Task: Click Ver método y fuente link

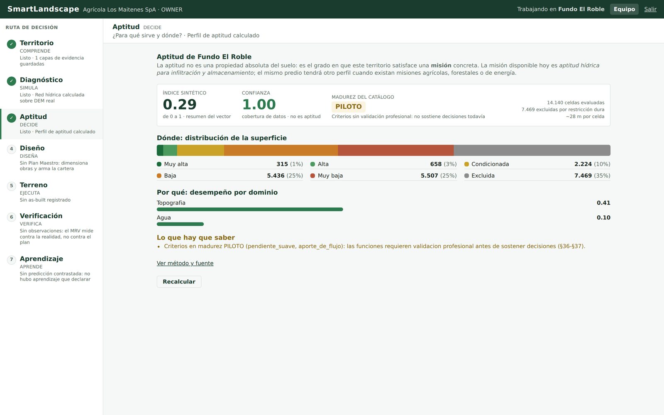Action: pos(185,263)
